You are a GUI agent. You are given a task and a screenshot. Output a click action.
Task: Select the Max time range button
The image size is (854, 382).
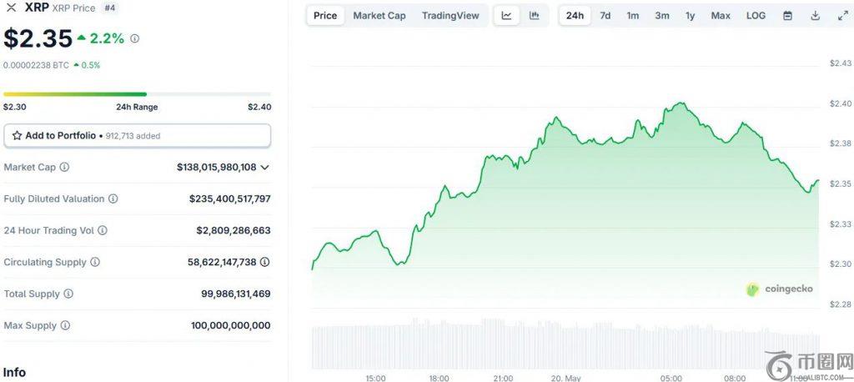721,16
